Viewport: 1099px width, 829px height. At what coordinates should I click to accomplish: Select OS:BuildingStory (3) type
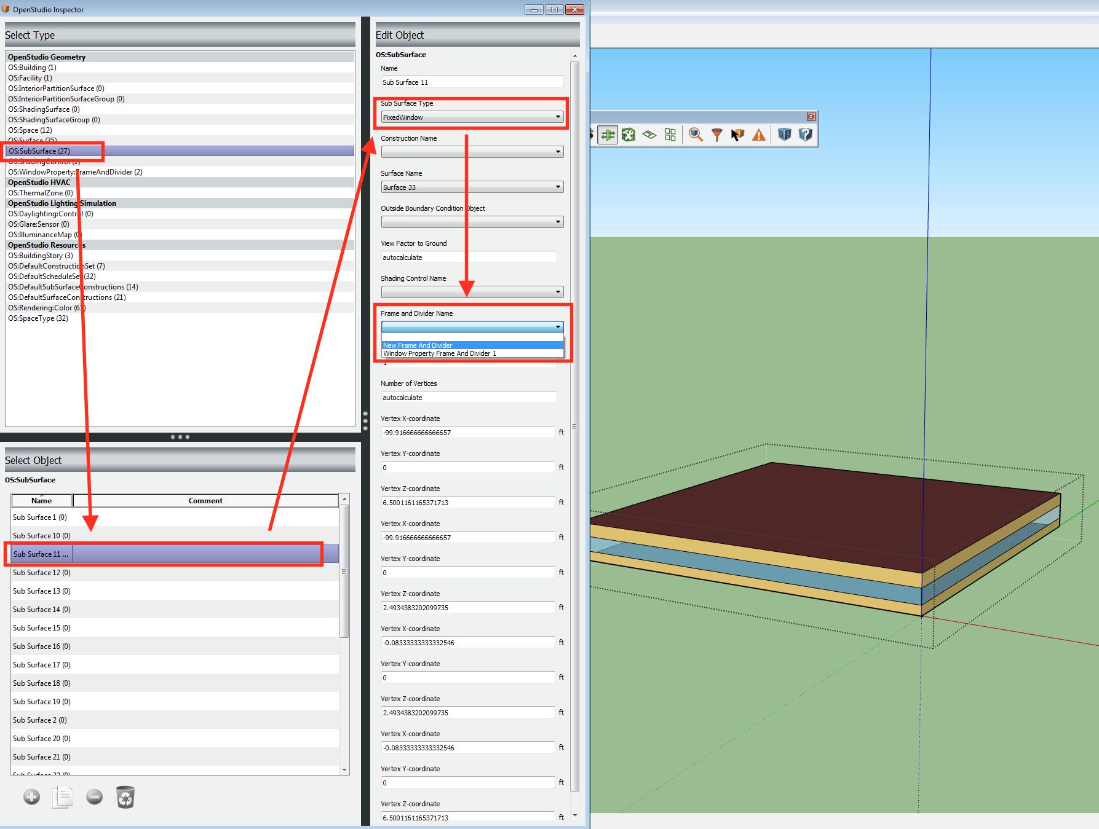click(x=180, y=256)
